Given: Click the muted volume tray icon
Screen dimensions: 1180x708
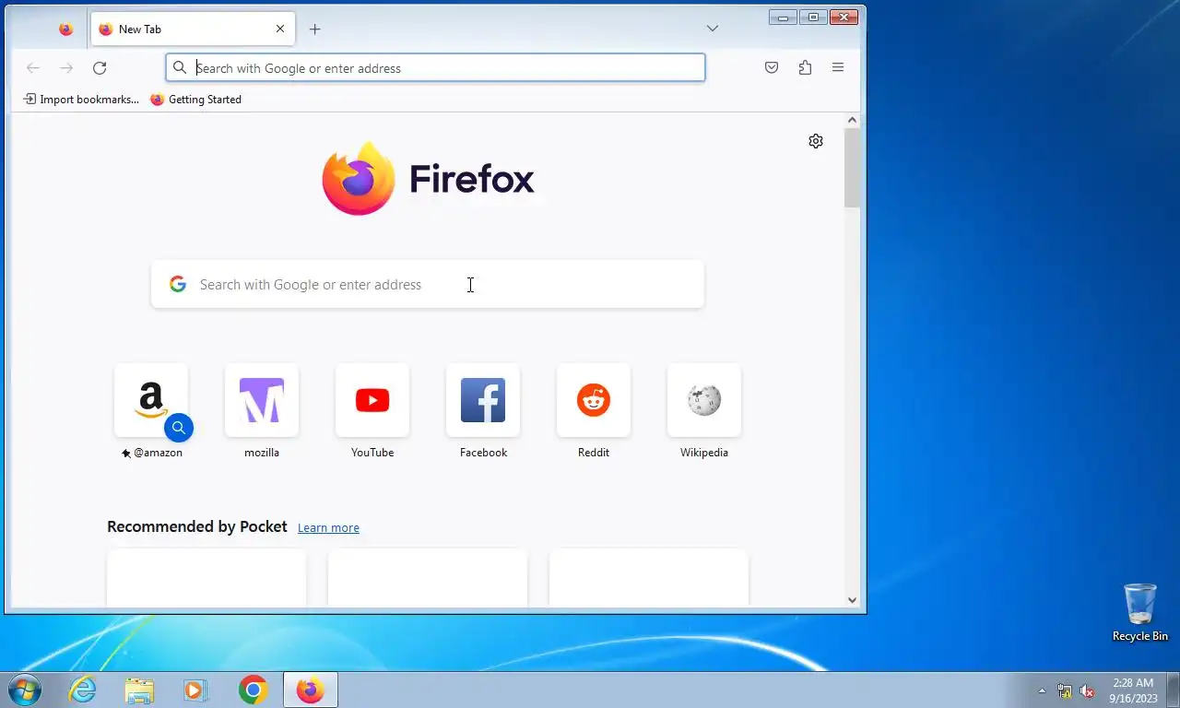Looking at the screenshot, I should pos(1087,690).
